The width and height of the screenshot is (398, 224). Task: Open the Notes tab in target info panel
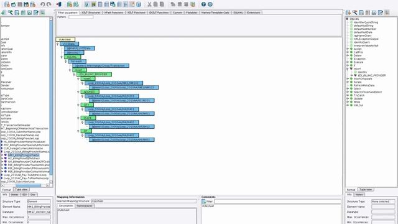pos(359,195)
